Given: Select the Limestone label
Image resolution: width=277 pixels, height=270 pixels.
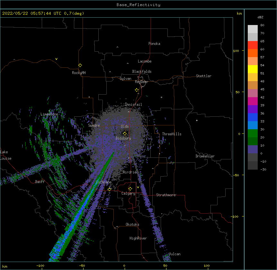Looking at the screenshot, I should click(x=49, y=114).
